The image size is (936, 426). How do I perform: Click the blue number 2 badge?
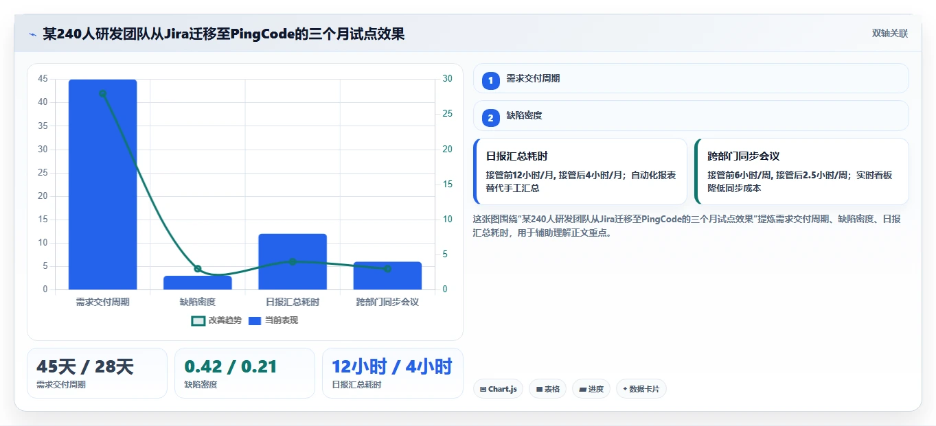pyautogui.click(x=490, y=118)
